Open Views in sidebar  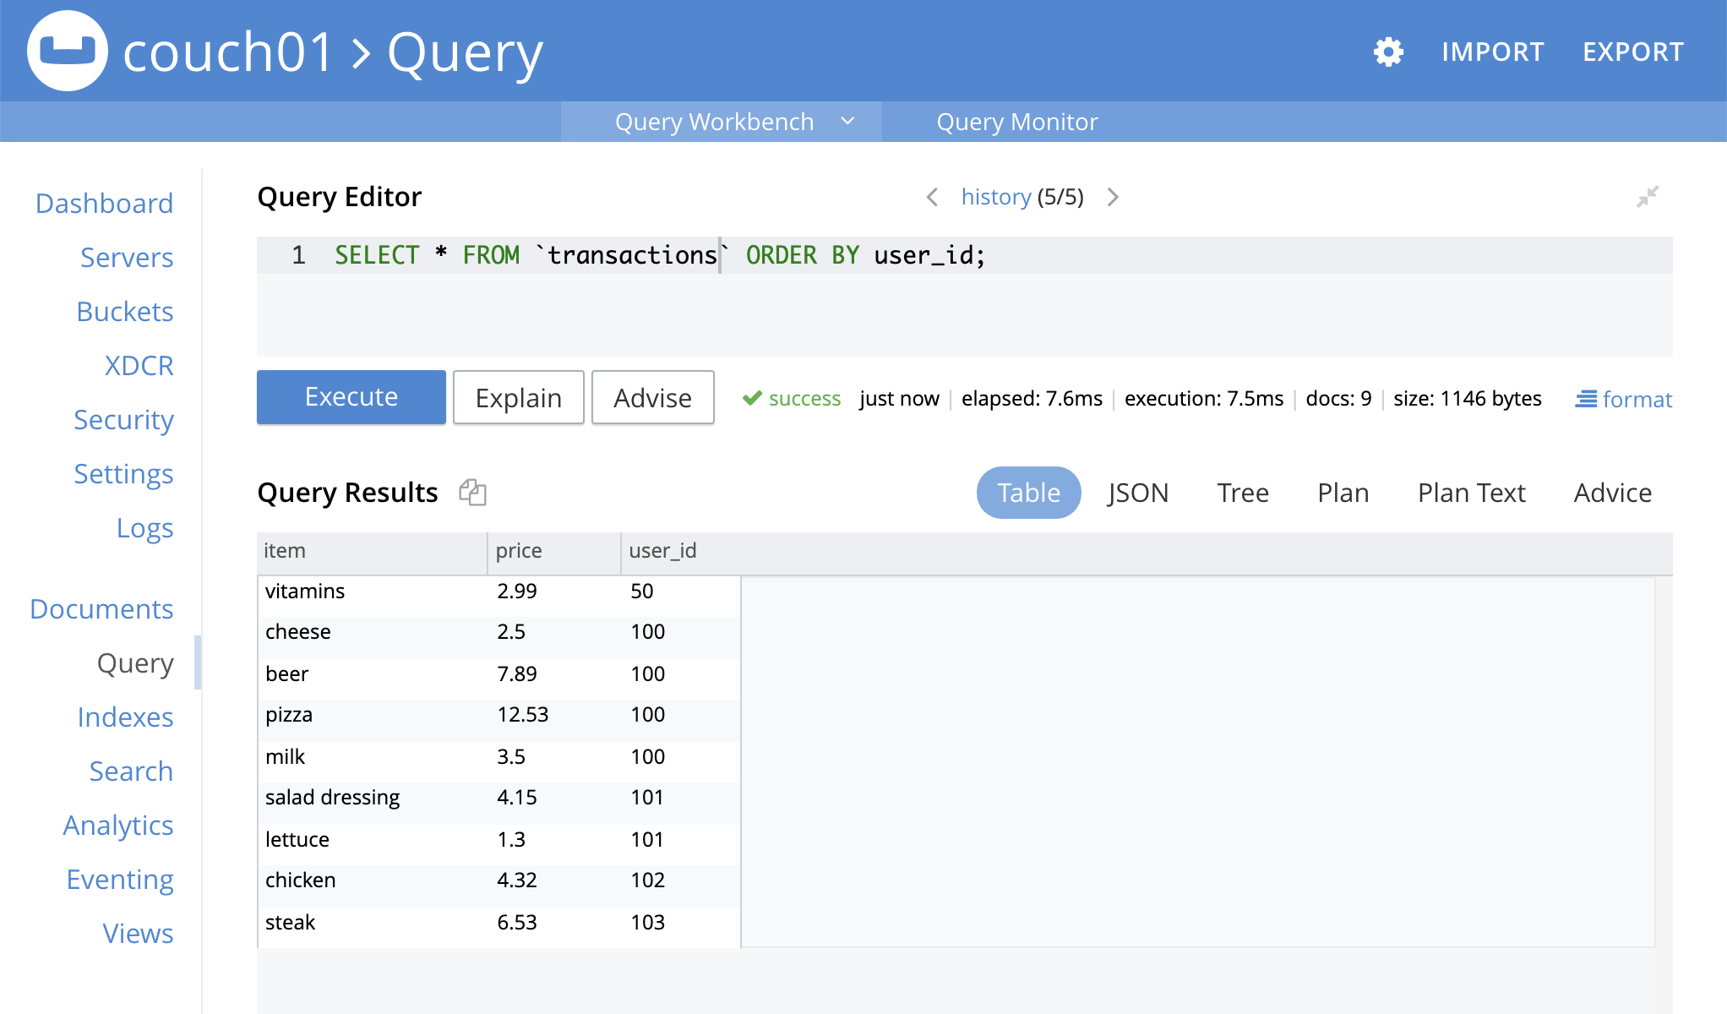(x=138, y=934)
